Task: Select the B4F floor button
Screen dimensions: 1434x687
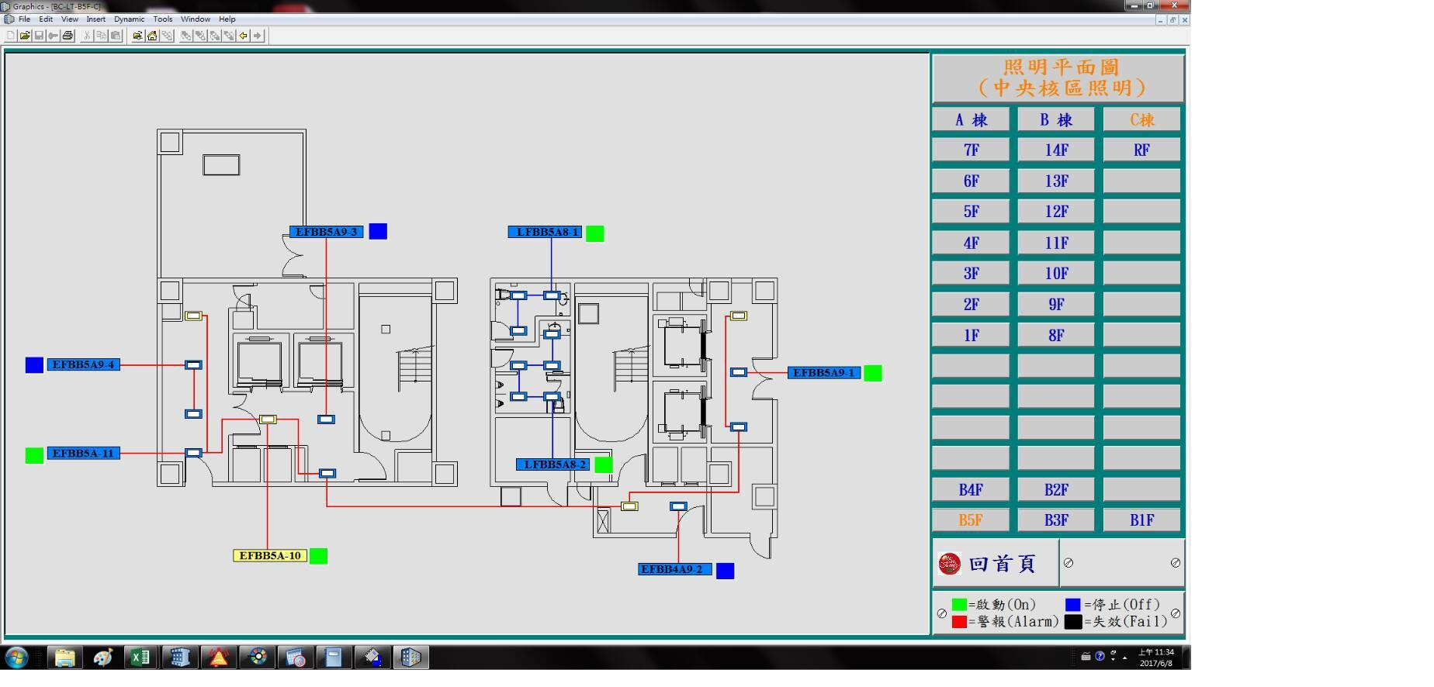Action: [971, 490]
